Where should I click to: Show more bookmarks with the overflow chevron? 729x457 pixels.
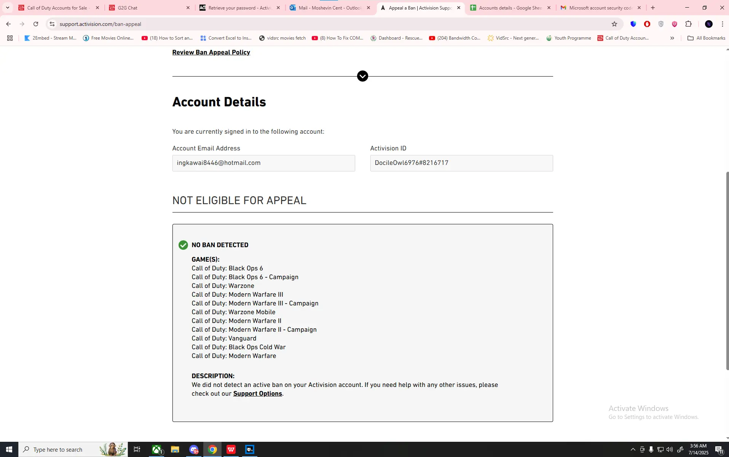(x=672, y=38)
